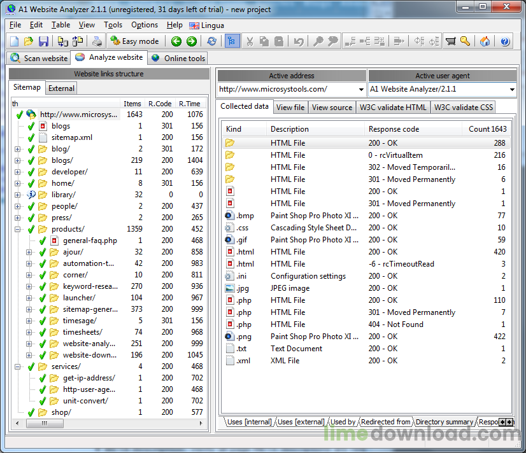Click the printer icon in toolbar

(97, 41)
